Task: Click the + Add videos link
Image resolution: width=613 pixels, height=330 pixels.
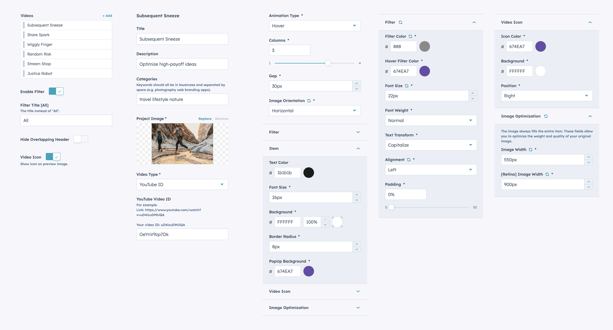Action: [107, 16]
